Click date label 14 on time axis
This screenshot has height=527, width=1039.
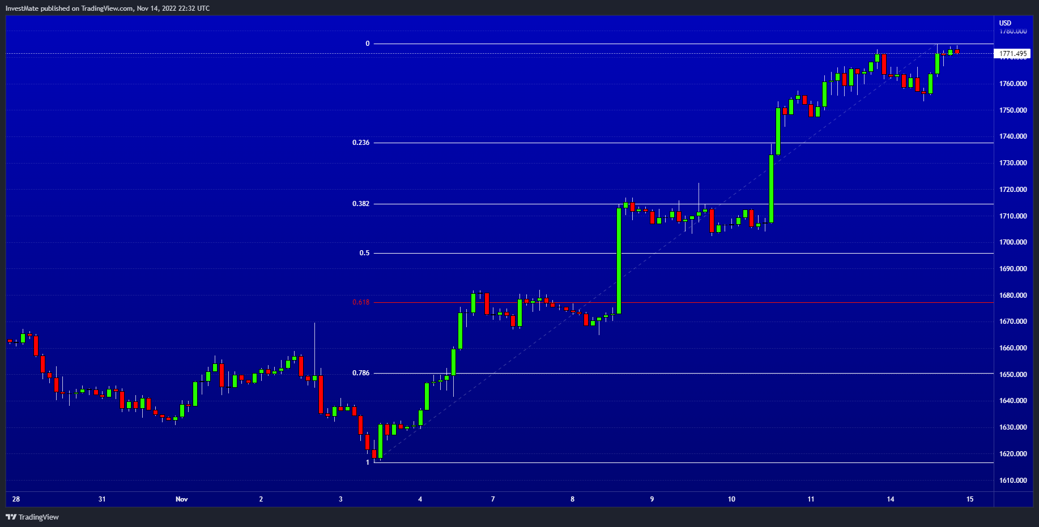coord(891,499)
